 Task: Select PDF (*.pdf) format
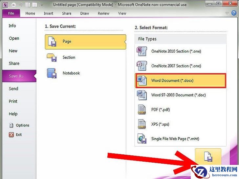coord(181,110)
